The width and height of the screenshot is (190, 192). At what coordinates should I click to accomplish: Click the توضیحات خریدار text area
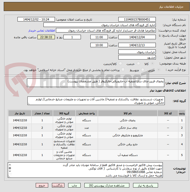(x=85, y=170)
